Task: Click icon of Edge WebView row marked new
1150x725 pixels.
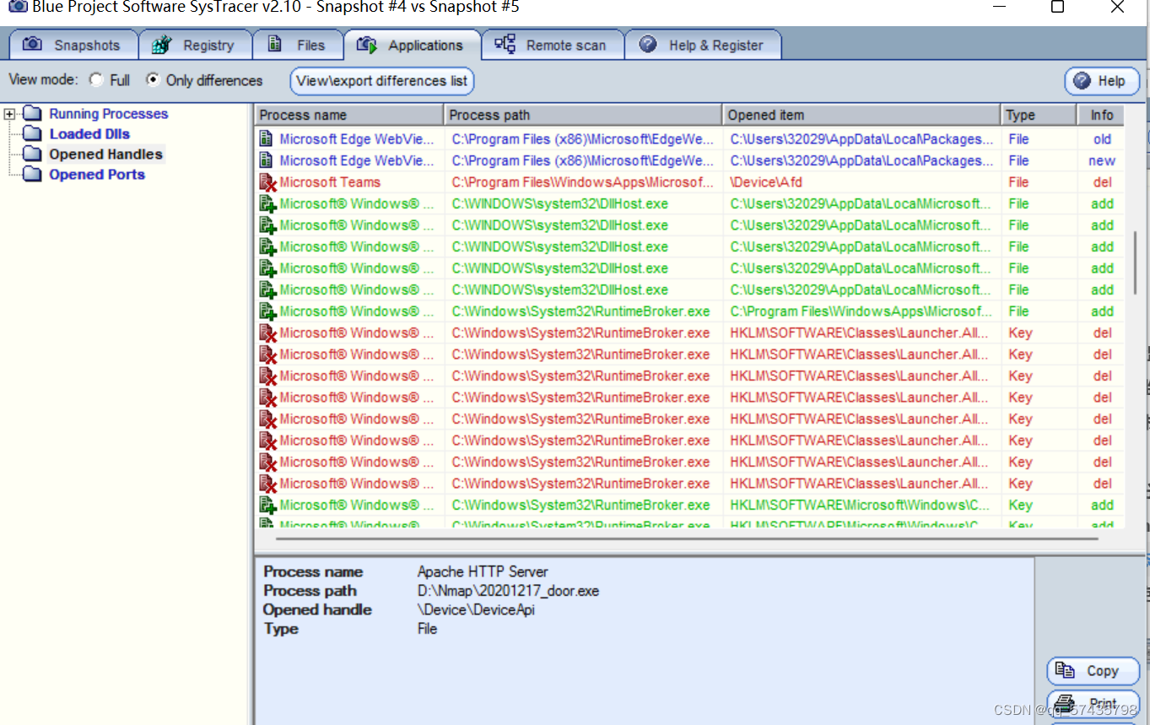Action: click(267, 160)
